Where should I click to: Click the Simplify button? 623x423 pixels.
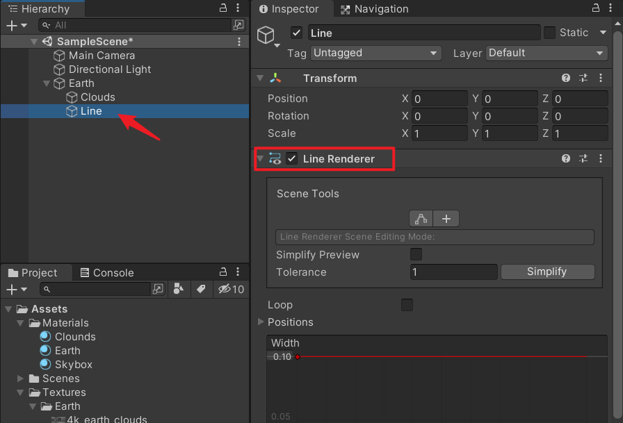(547, 272)
